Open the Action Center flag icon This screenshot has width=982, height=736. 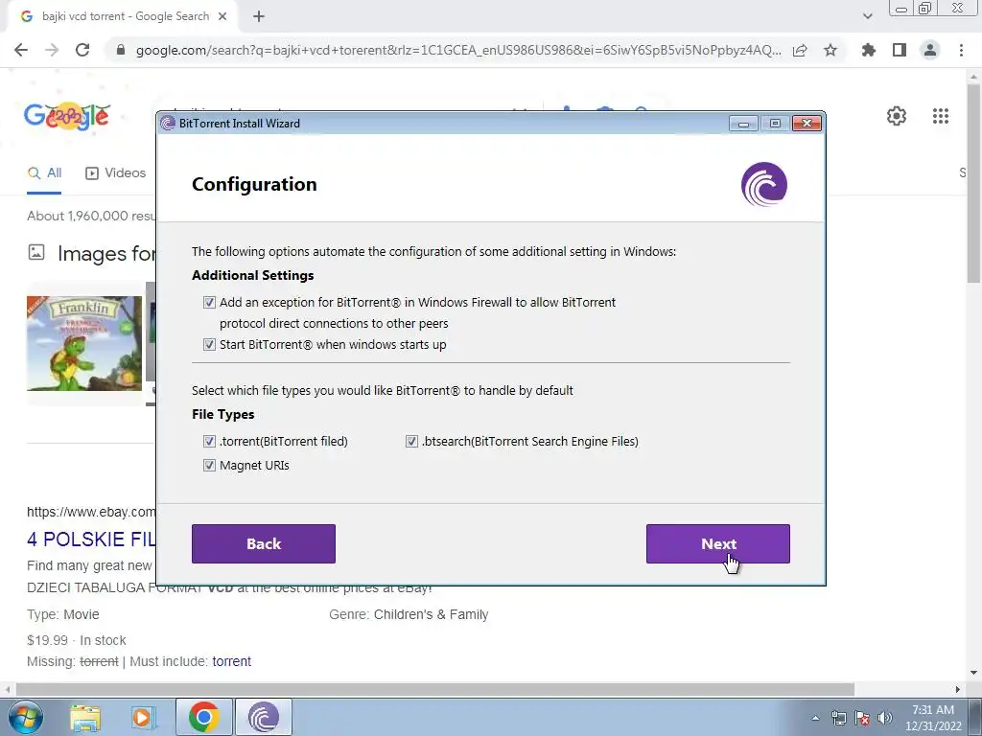pos(862,718)
